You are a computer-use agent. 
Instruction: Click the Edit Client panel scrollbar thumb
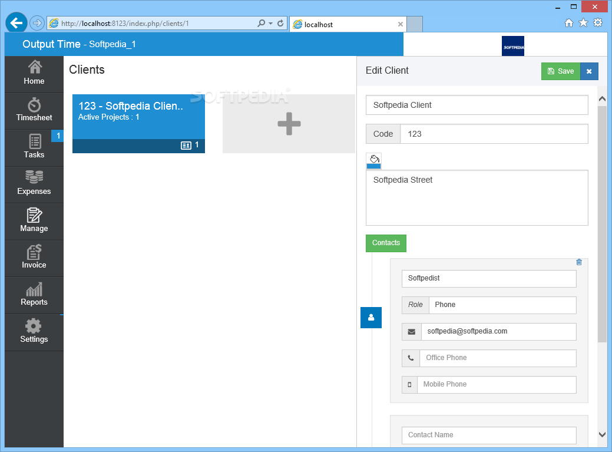(602, 225)
